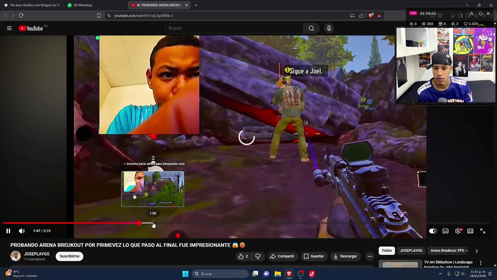
Task: Close the PROBANDO ARENA BREUKOUT tab
Action: (x=187, y=5)
